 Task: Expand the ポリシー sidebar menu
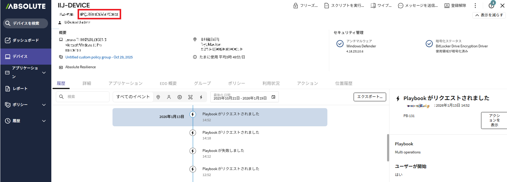(44, 105)
